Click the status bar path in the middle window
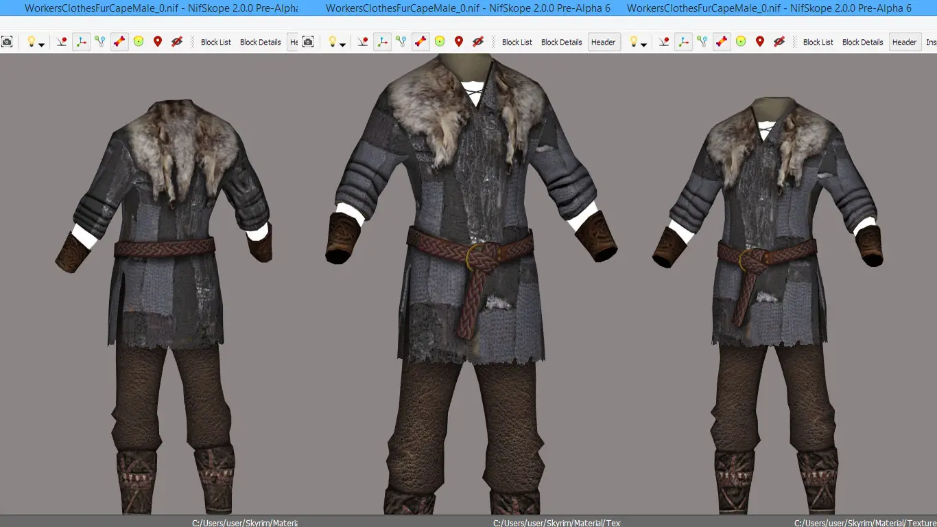The image size is (937, 527). tap(557, 523)
